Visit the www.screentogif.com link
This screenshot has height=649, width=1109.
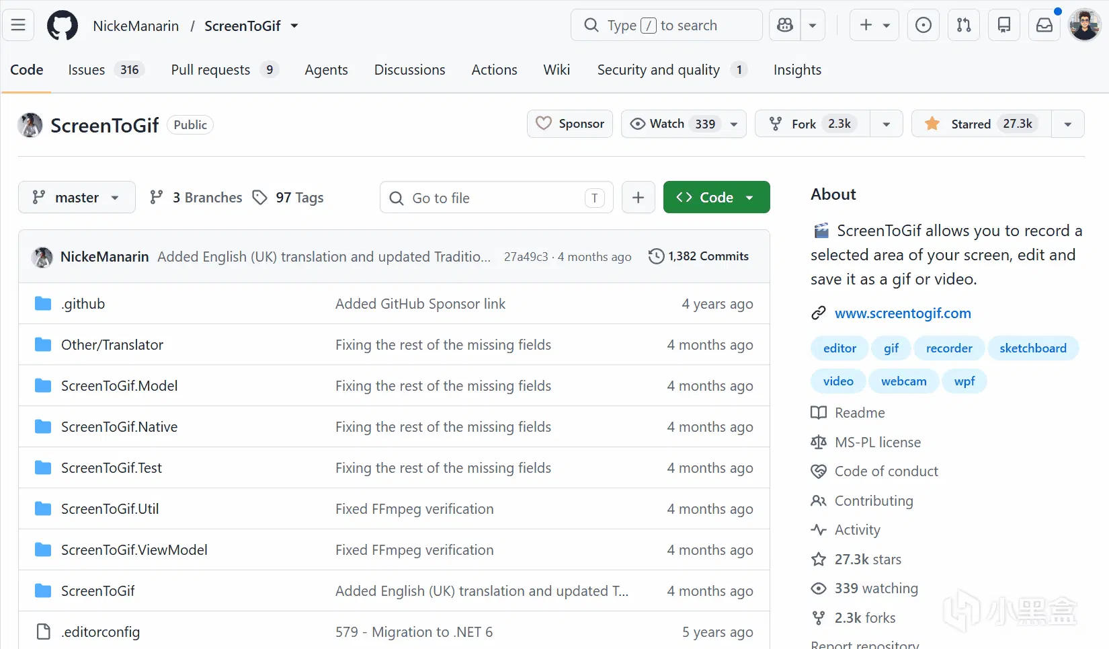coord(903,313)
